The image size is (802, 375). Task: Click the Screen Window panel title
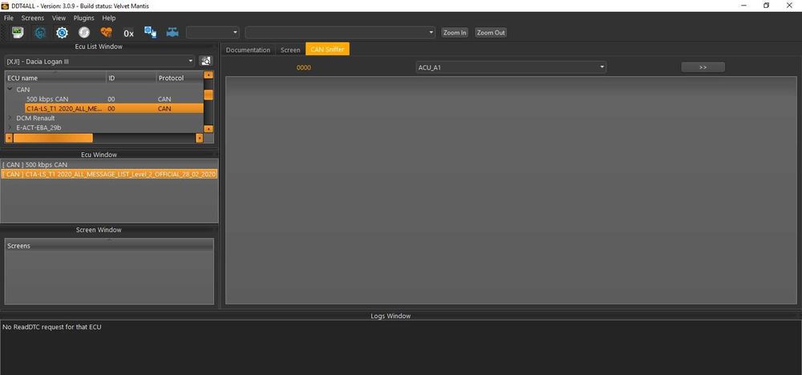point(99,230)
